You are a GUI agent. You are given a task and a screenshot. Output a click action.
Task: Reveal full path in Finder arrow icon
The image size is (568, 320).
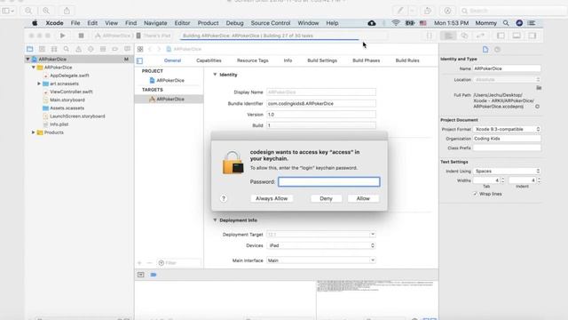click(x=537, y=107)
